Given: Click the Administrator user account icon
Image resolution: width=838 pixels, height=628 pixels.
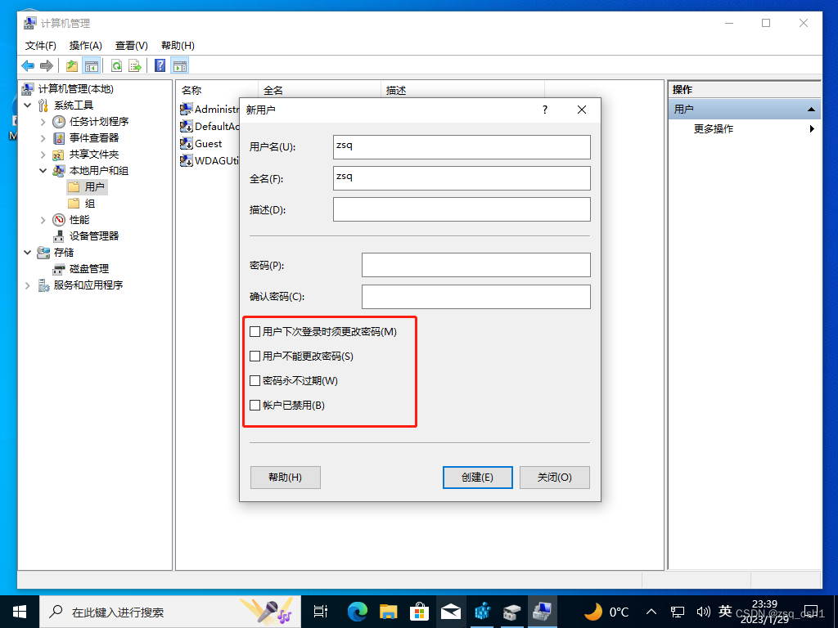Looking at the screenshot, I should 186,109.
